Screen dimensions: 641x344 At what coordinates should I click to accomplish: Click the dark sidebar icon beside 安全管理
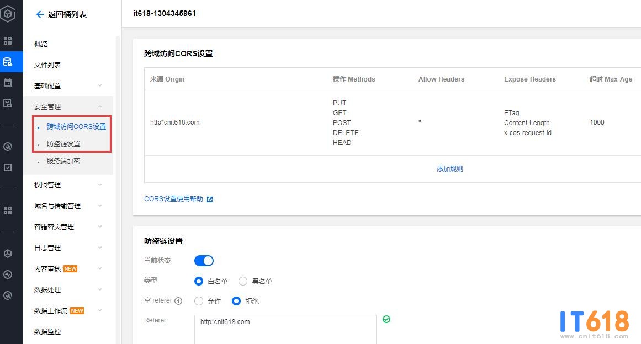[8, 103]
